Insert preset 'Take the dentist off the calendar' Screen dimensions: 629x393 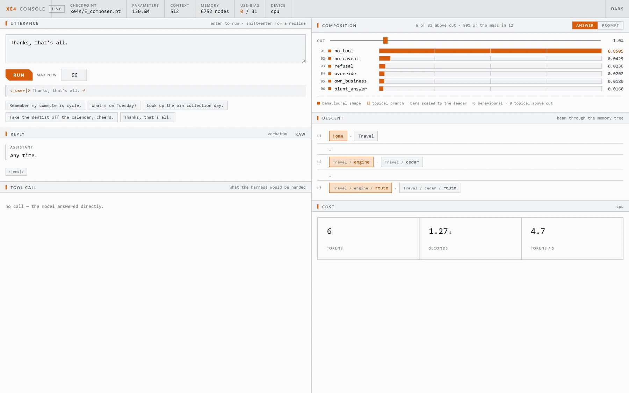(x=62, y=117)
